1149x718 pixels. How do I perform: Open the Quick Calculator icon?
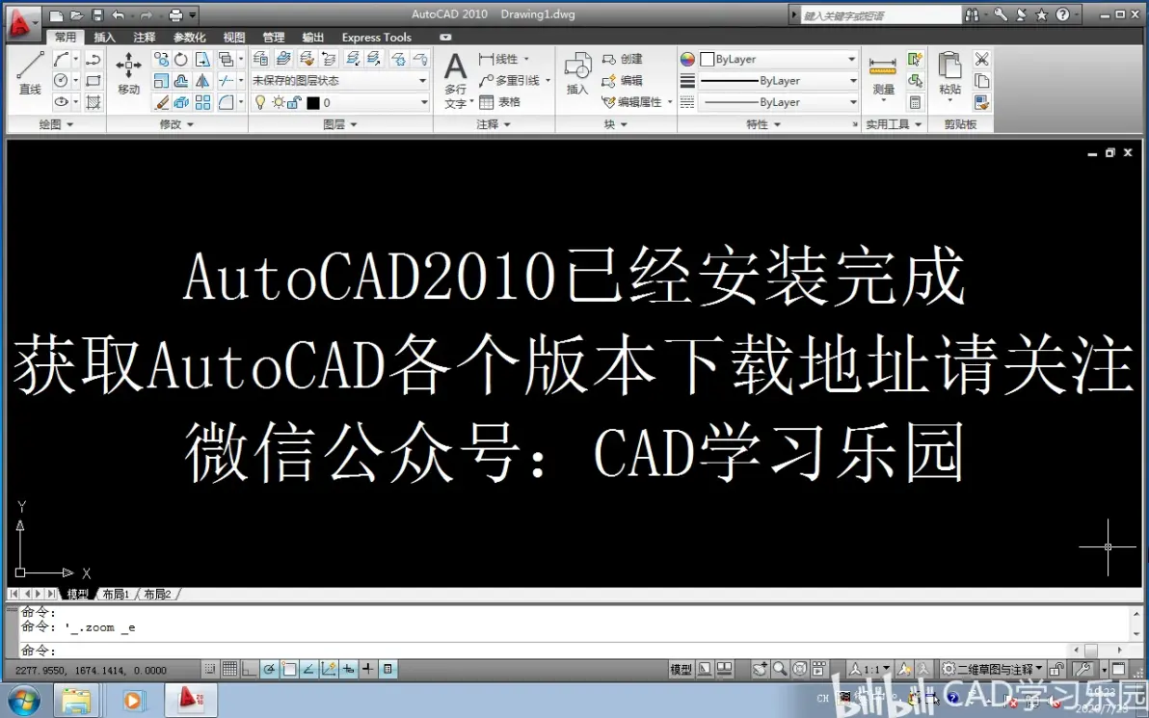[915, 102]
